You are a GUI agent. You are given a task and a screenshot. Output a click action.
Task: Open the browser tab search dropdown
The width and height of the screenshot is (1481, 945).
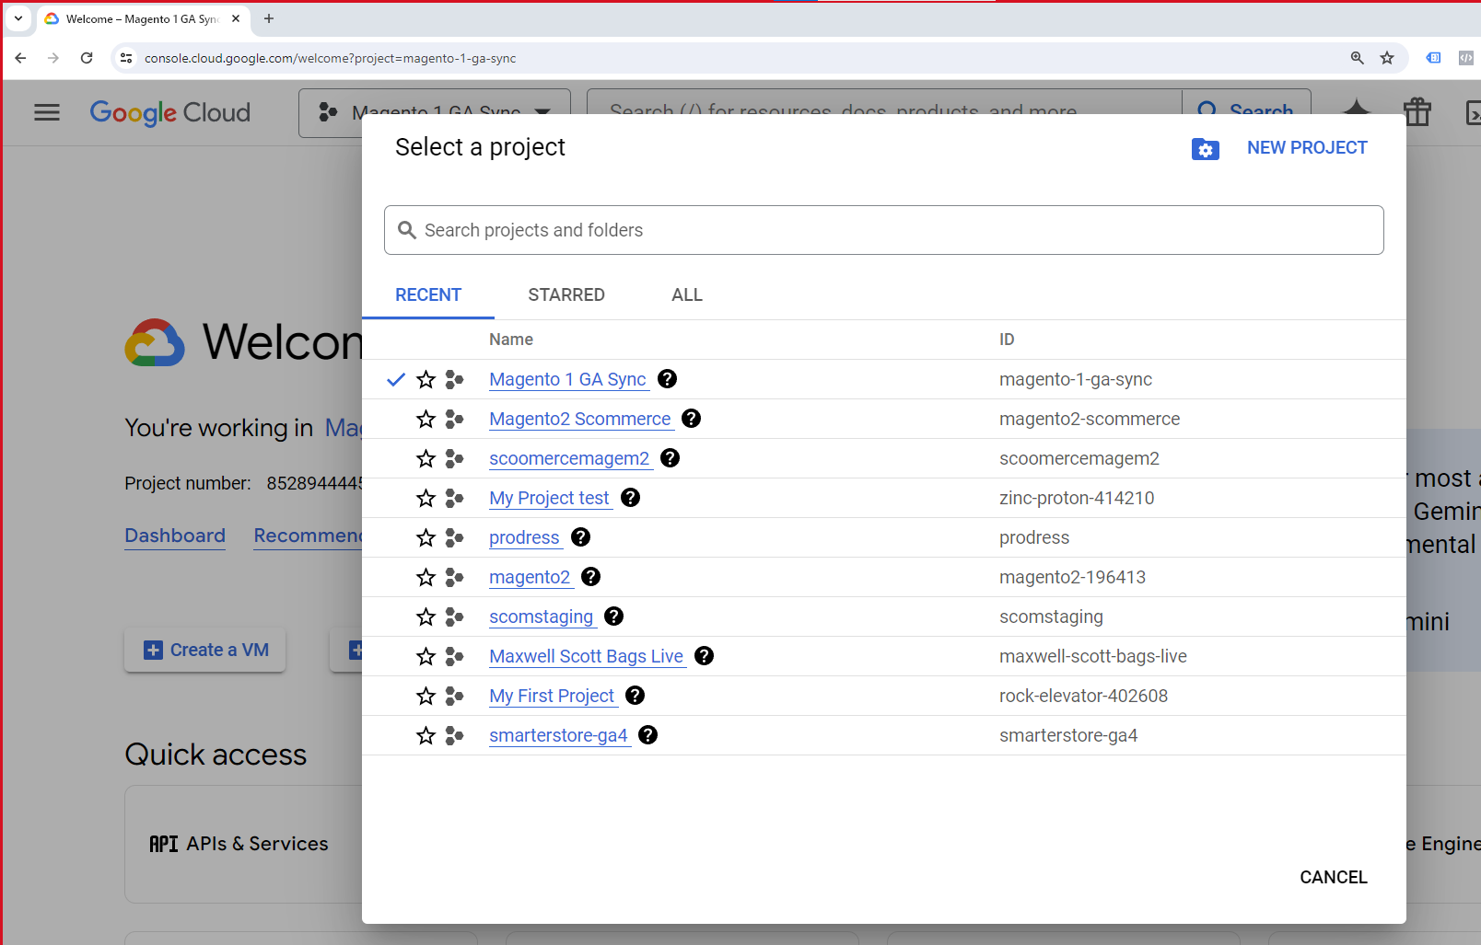[x=18, y=18]
